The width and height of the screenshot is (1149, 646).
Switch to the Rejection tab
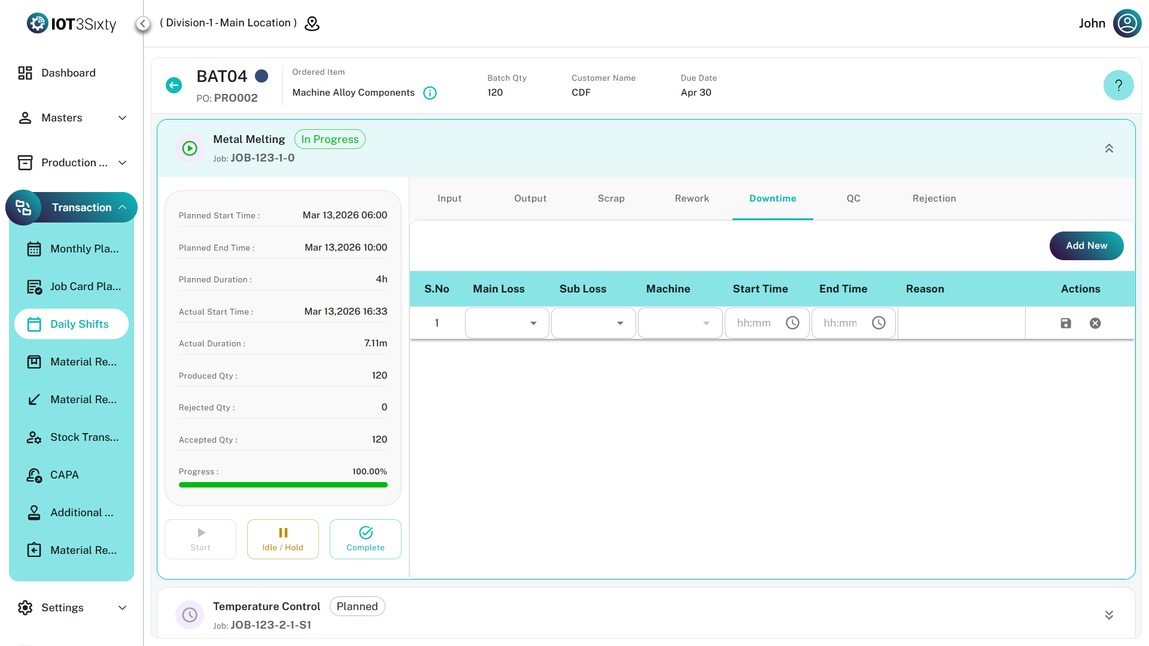tap(934, 199)
